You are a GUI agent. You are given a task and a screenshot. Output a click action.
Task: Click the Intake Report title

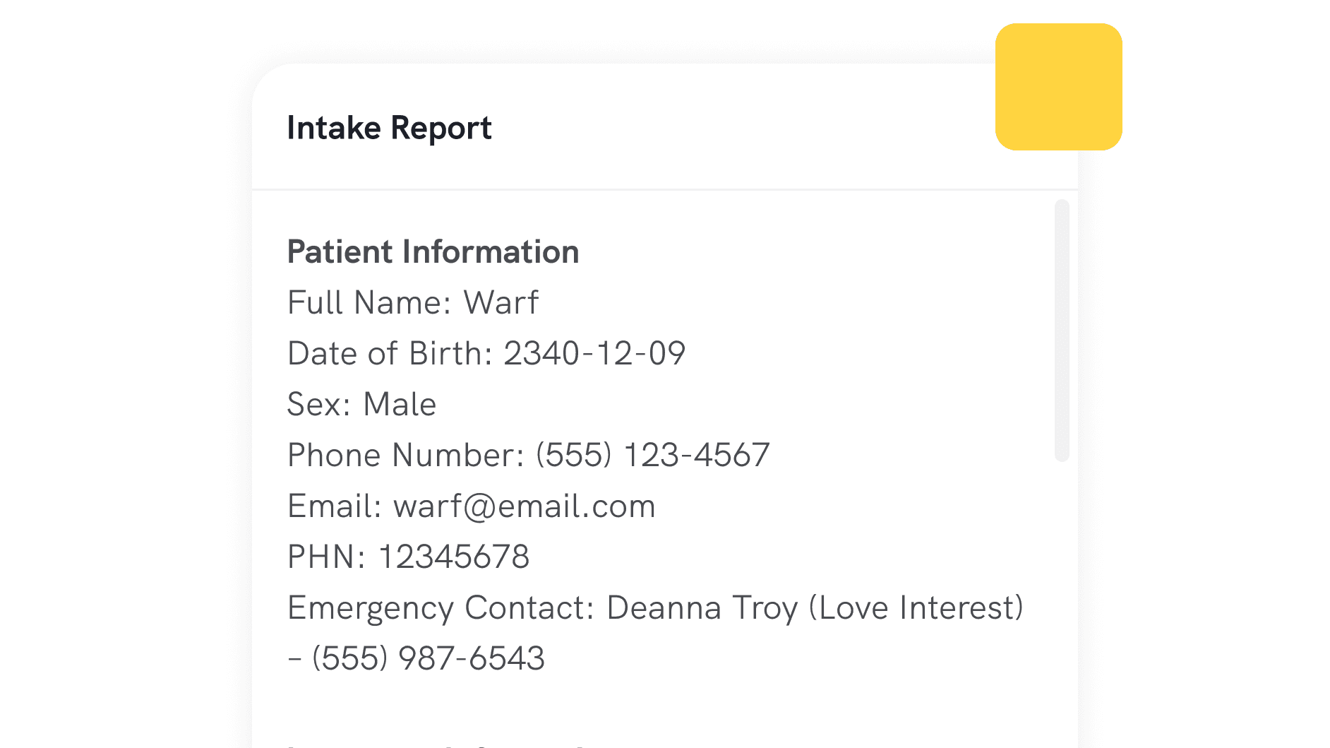click(x=389, y=128)
